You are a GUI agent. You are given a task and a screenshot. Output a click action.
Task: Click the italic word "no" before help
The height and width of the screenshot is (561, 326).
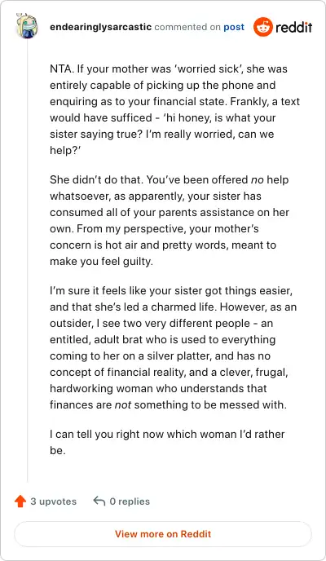[x=257, y=179]
